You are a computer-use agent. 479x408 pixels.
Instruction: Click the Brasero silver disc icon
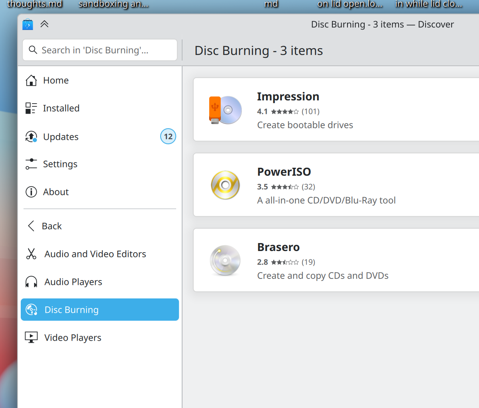click(x=225, y=260)
